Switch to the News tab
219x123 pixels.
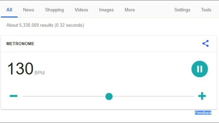(28, 10)
